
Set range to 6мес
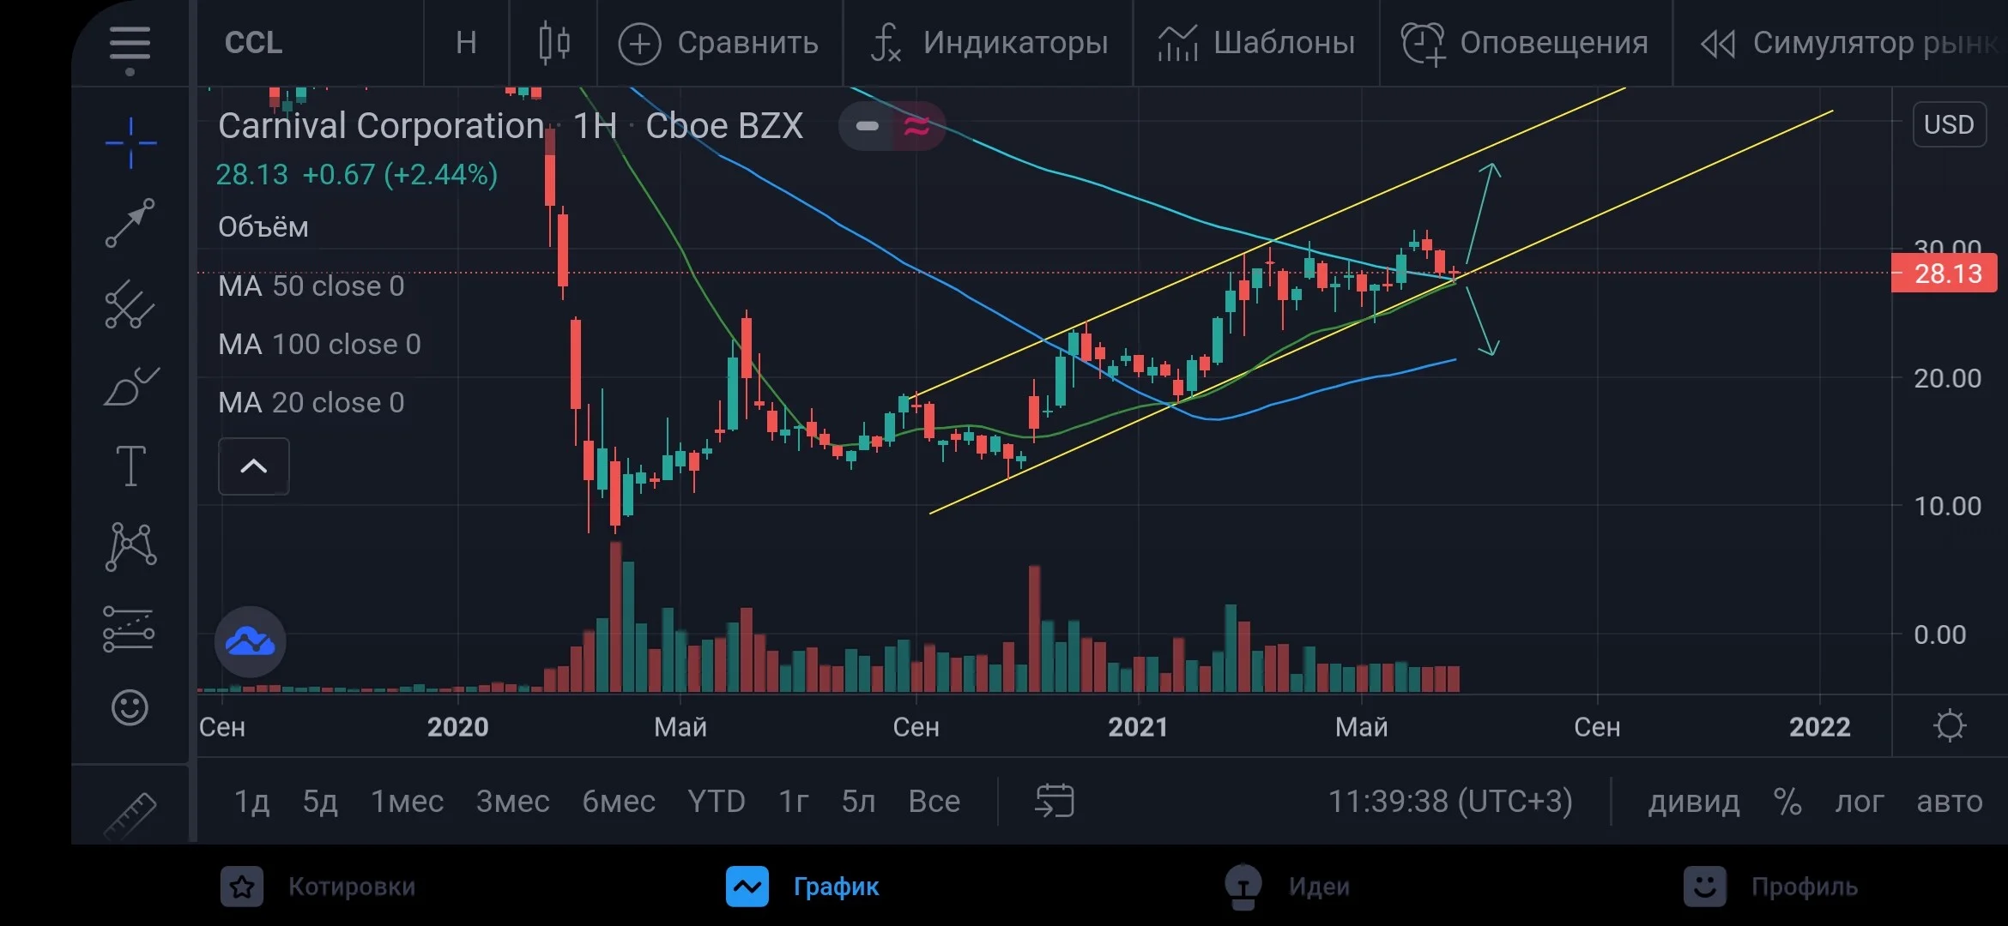(x=618, y=802)
